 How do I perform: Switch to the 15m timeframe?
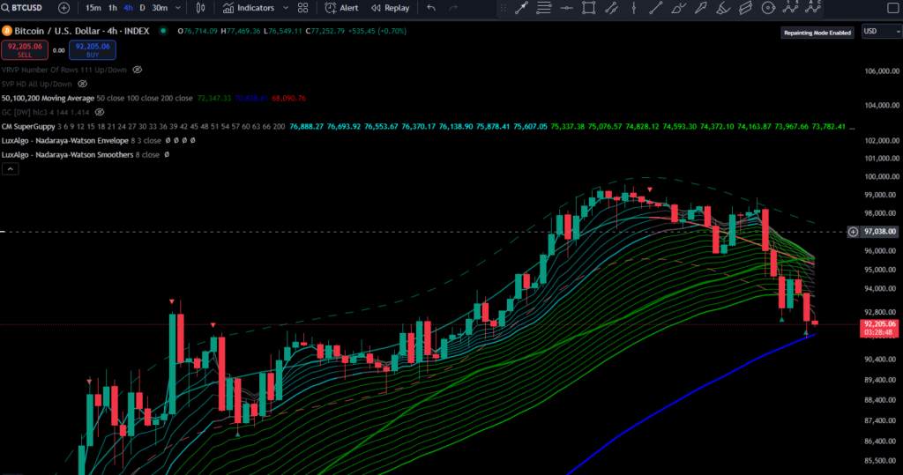93,8
